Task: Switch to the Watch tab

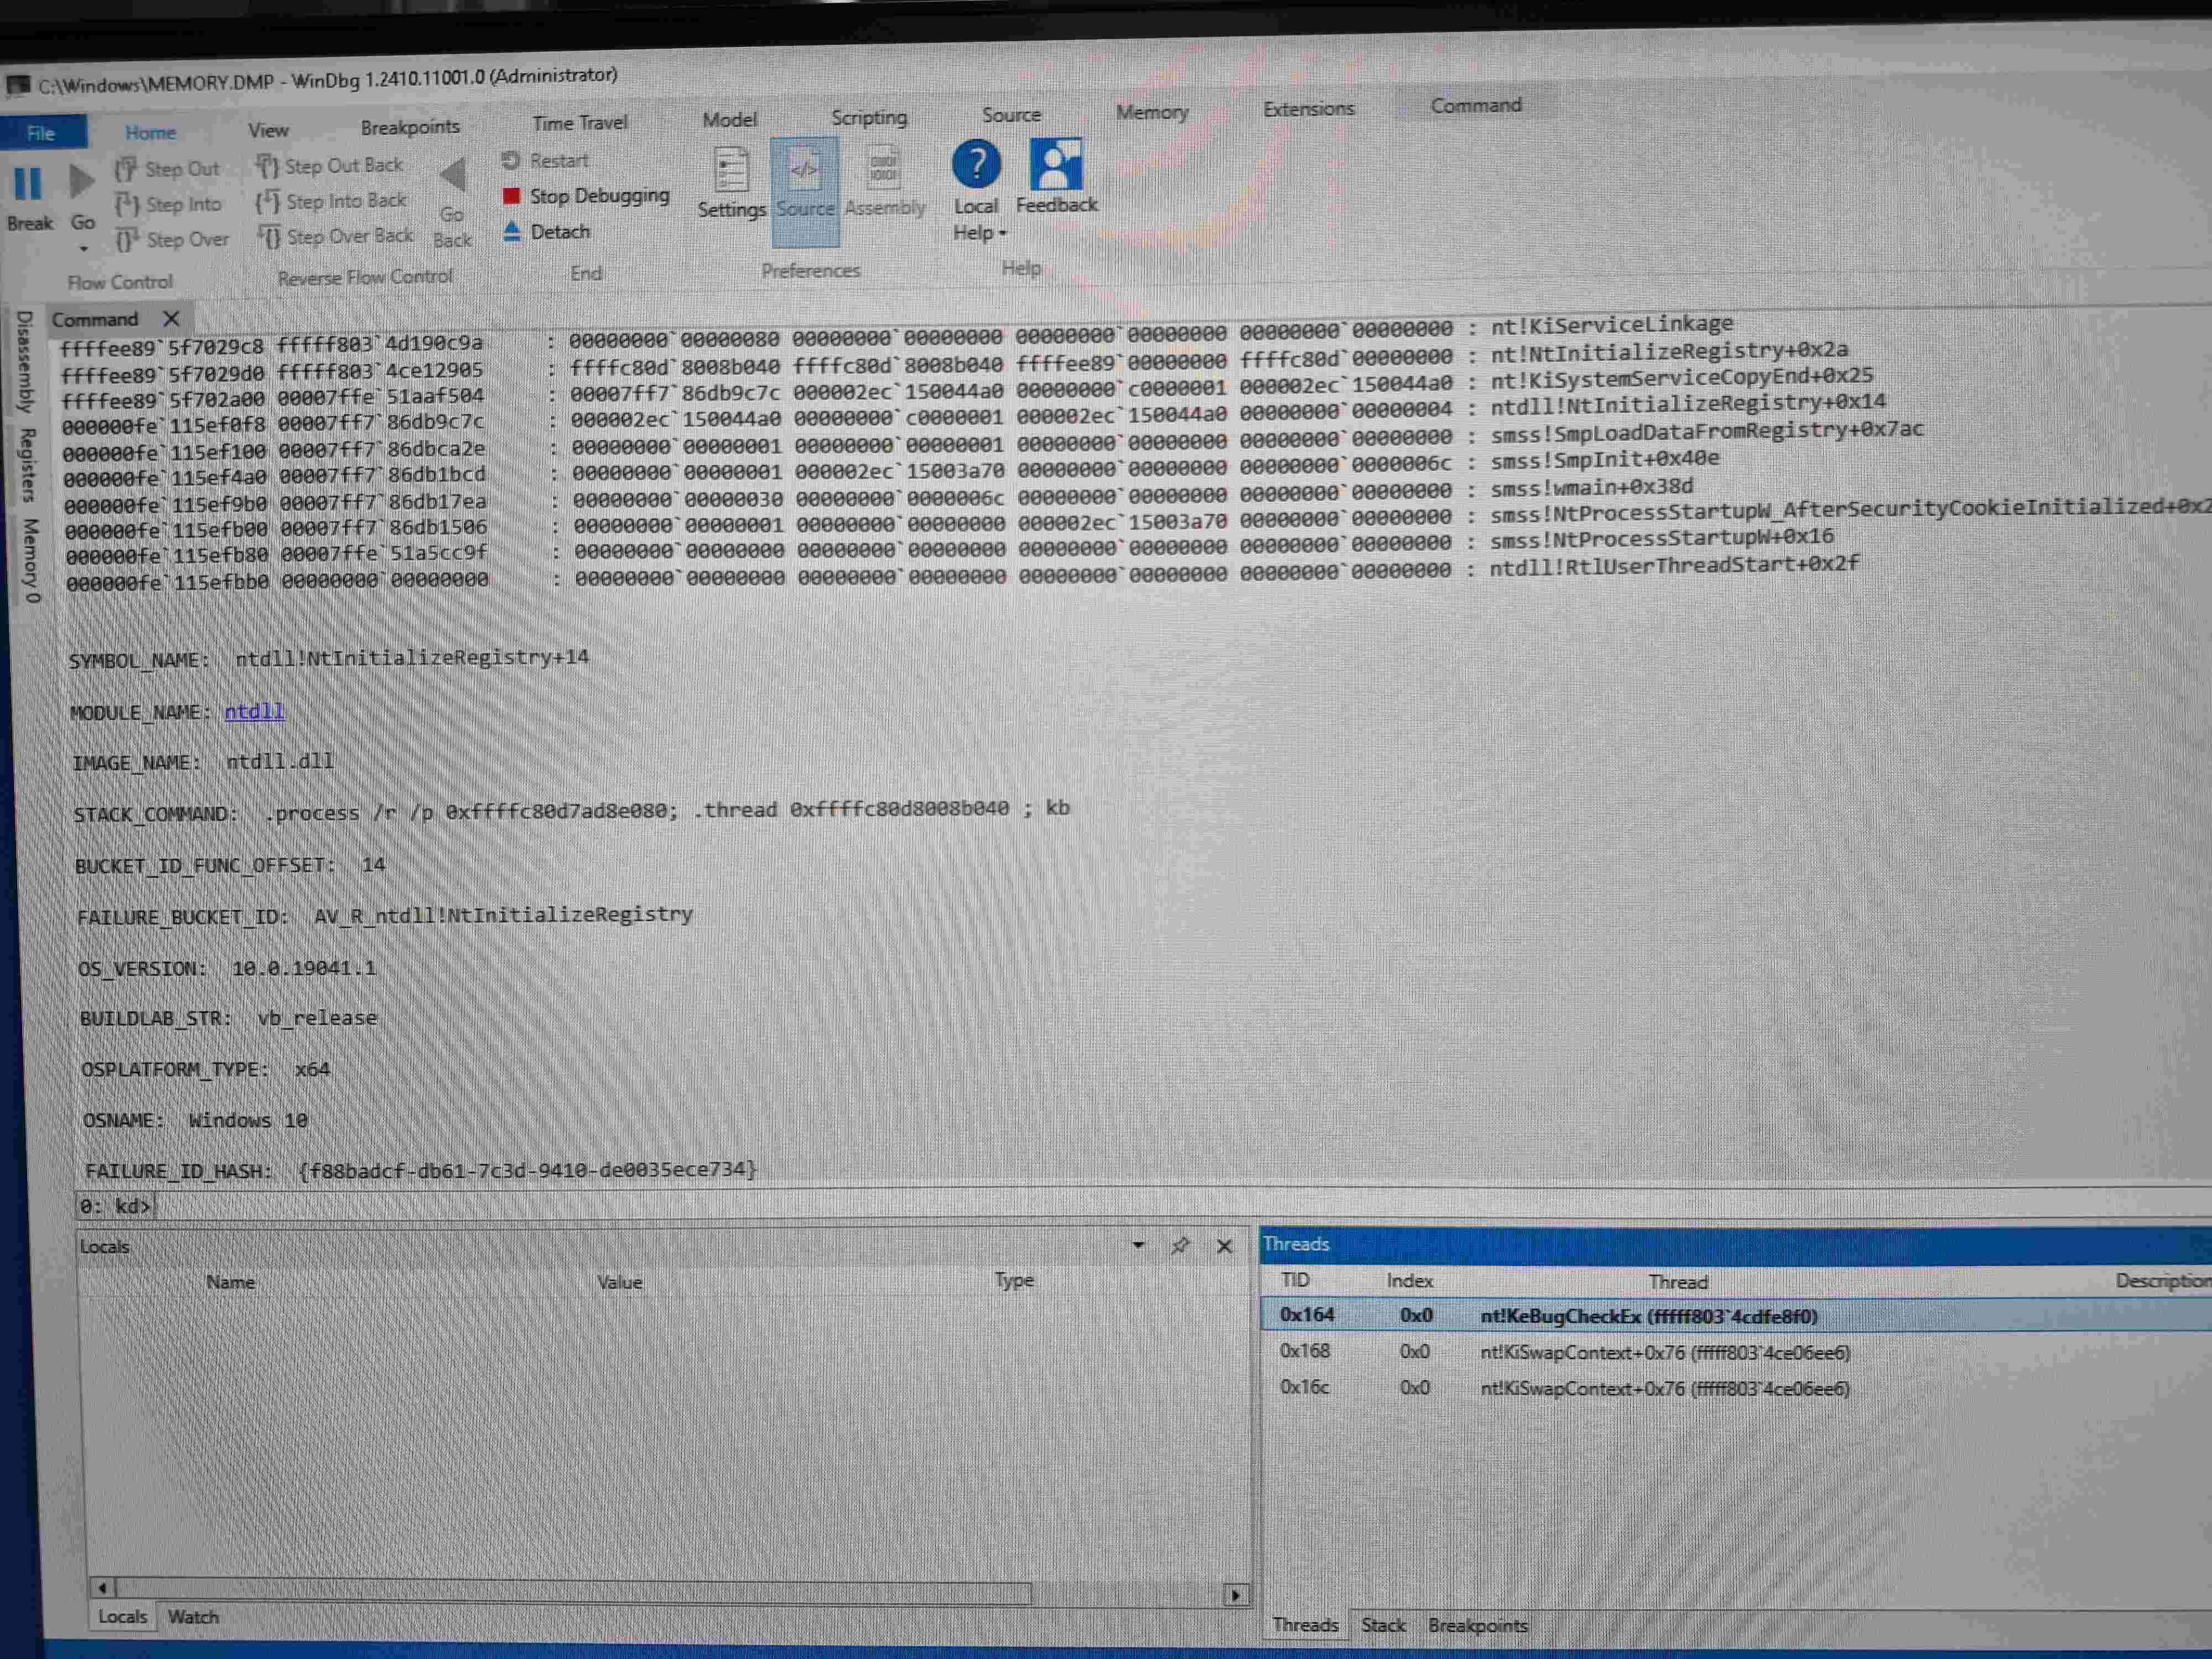Action: point(193,1616)
